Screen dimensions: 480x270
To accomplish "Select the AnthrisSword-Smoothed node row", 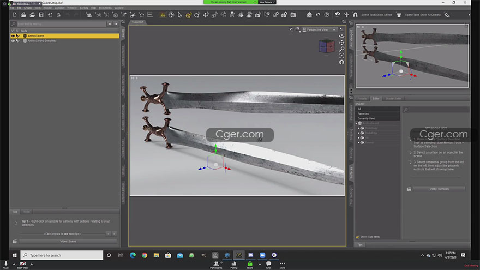I will coord(64,41).
